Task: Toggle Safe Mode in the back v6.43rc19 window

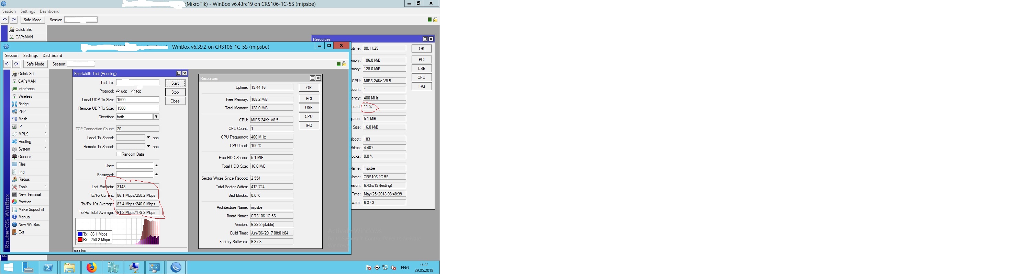Action: (32, 20)
